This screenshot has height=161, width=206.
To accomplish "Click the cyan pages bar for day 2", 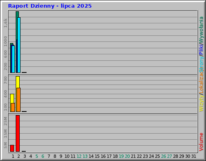I will click(x=19, y=45).
